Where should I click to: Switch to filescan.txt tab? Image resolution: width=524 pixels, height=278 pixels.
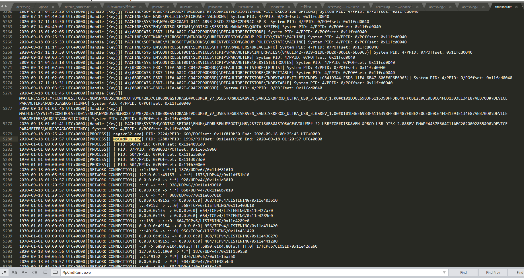(246, 7)
